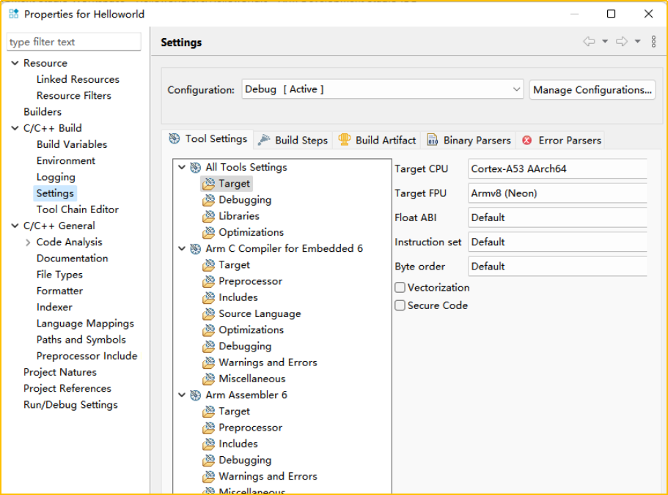Collapse the C/C++ Build section
Viewport: 668px width, 495px height.
tap(15, 128)
